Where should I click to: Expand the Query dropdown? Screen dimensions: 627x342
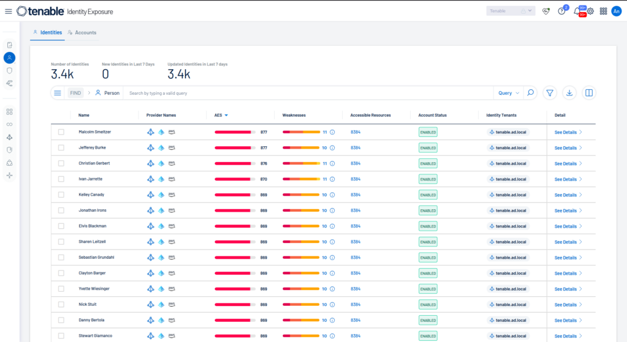pyautogui.click(x=509, y=93)
